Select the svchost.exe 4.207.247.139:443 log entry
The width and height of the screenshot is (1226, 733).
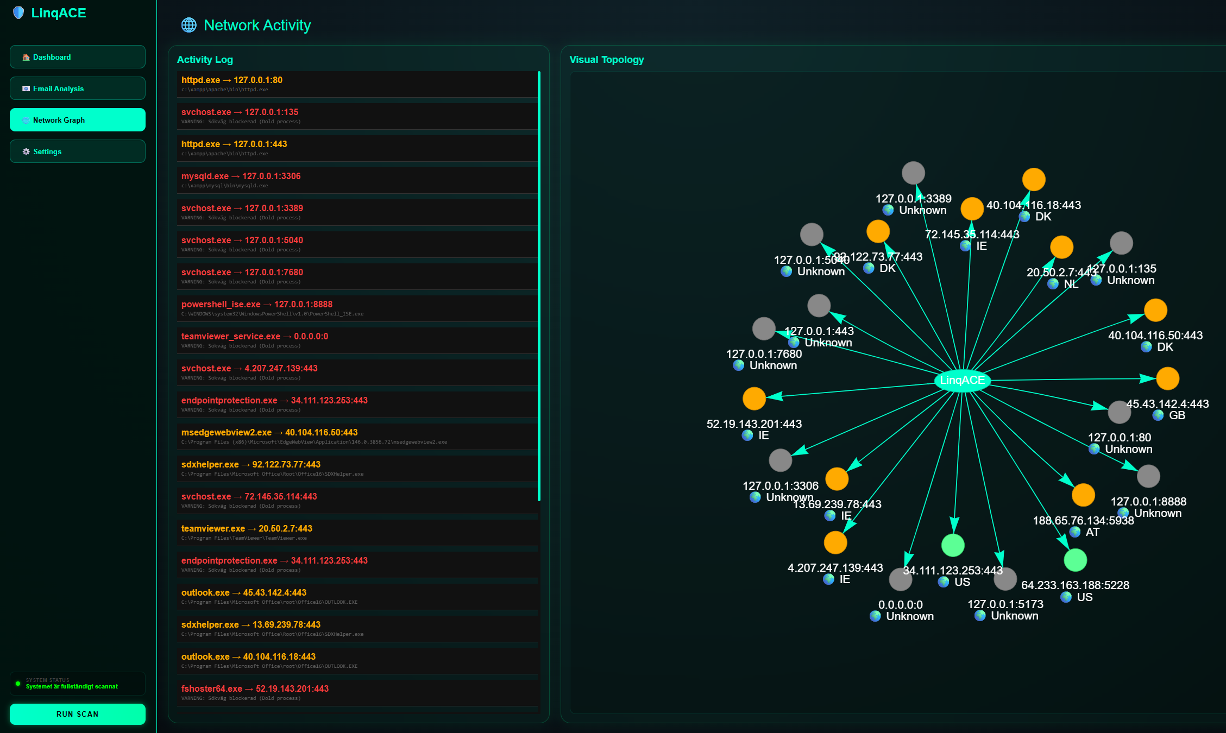click(x=356, y=371)
